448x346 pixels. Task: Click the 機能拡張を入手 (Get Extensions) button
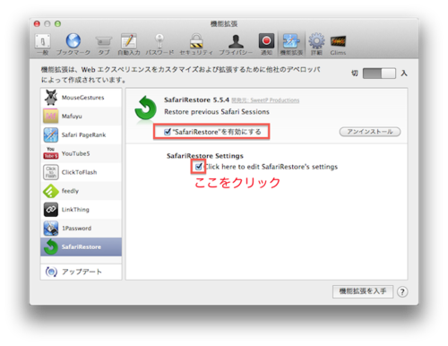click(x=363, y=291)
